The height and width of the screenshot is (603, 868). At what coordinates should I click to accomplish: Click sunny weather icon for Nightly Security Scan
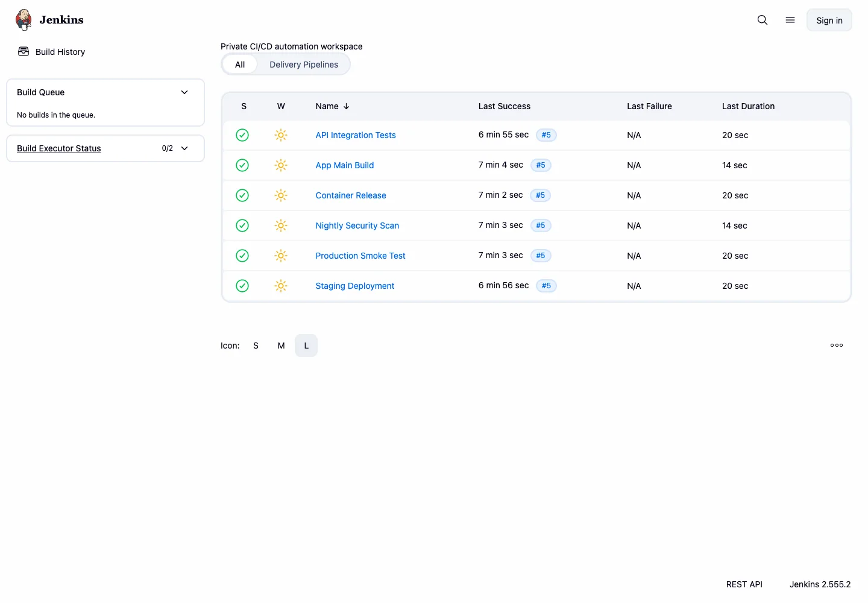pos(281,226)
